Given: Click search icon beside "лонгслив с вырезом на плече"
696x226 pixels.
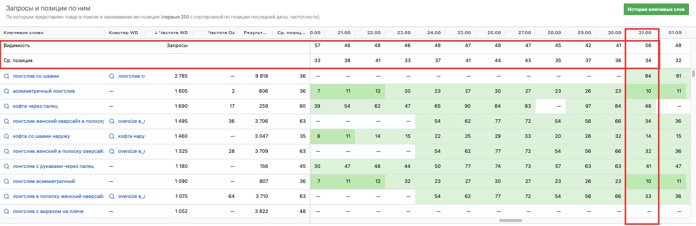Looking at the screenshot, I should click(7, 211).
